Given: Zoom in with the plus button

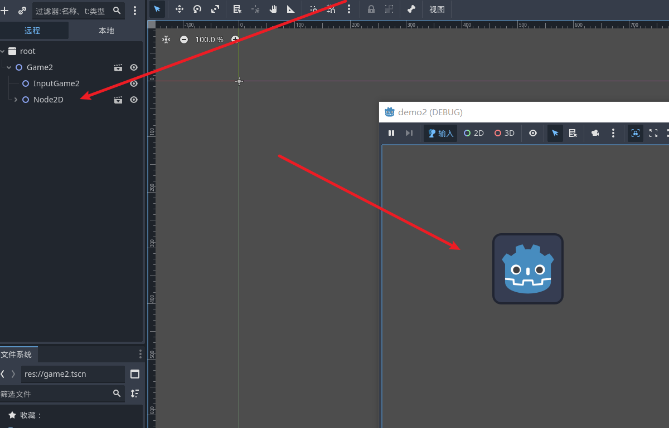Looking at the screenshot, I should tap(235, 40).
